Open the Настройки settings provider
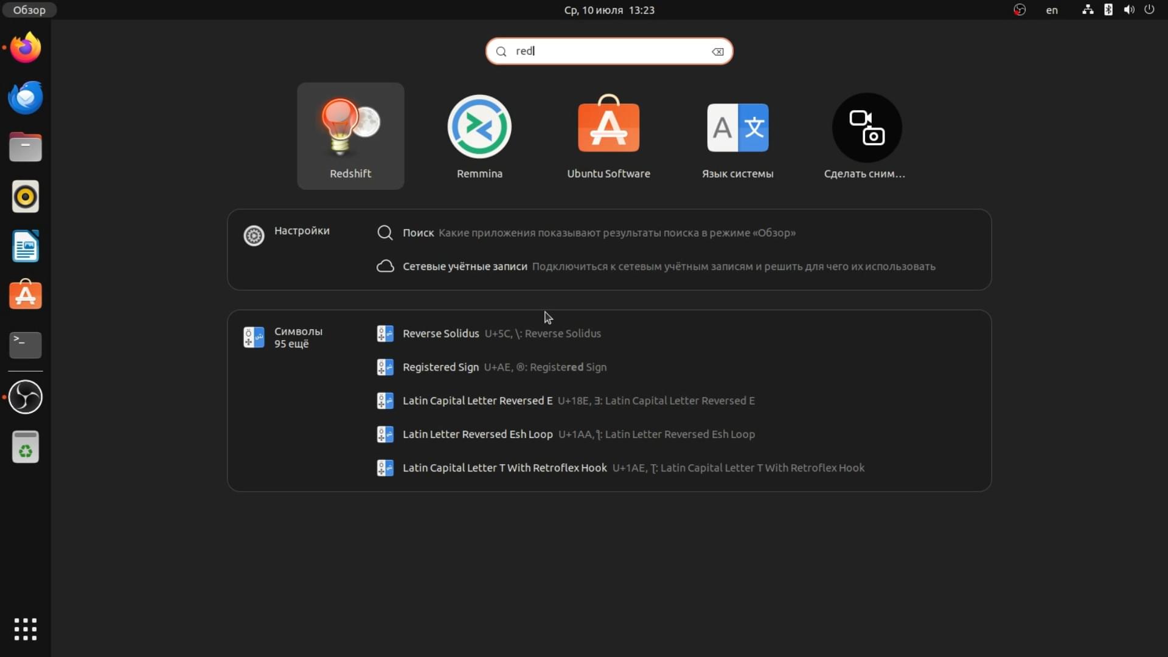 point(287,235)
